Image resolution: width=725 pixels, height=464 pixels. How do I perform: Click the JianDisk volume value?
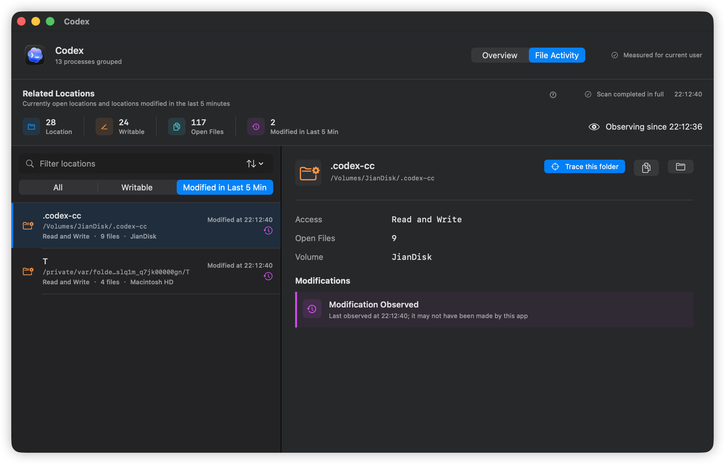point(412,257)
